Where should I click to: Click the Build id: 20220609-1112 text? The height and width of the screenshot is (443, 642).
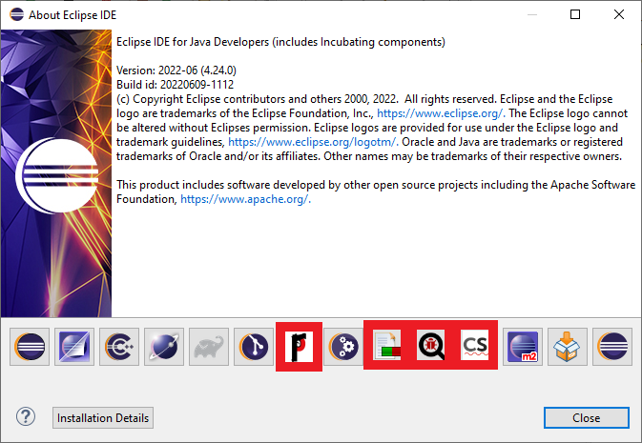[176, 85]
